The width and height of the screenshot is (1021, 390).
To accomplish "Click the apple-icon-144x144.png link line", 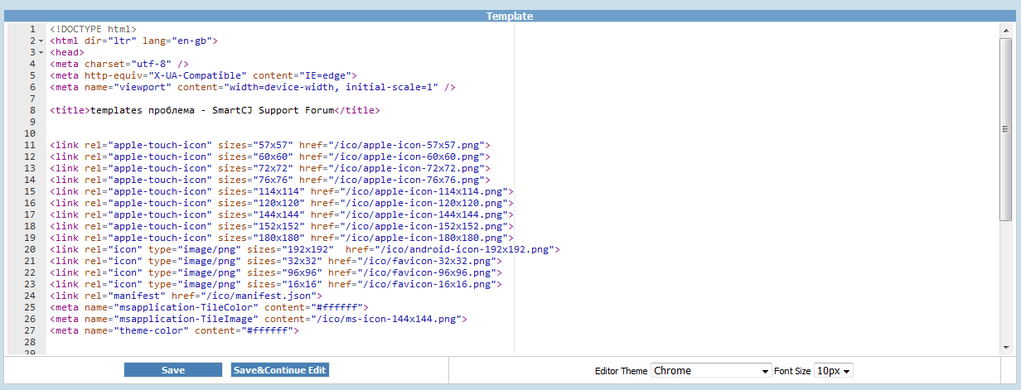I will pos(282,214).
